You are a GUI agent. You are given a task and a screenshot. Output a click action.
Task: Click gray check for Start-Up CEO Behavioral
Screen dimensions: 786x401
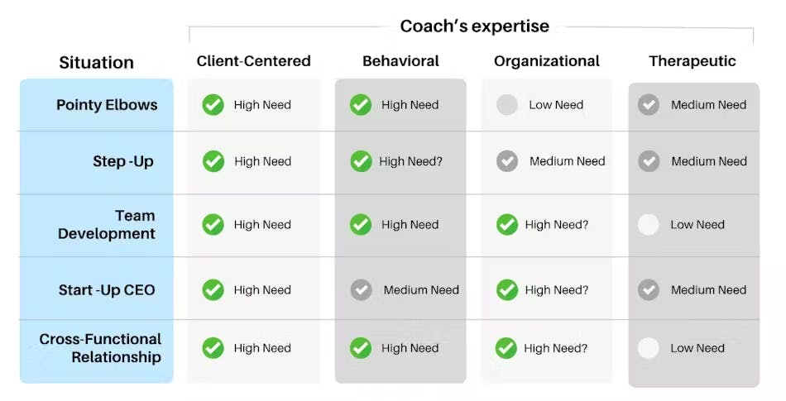(361, 290)
